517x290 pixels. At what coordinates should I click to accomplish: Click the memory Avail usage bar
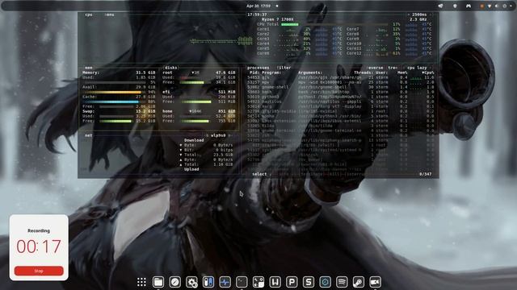pos(115,92)
